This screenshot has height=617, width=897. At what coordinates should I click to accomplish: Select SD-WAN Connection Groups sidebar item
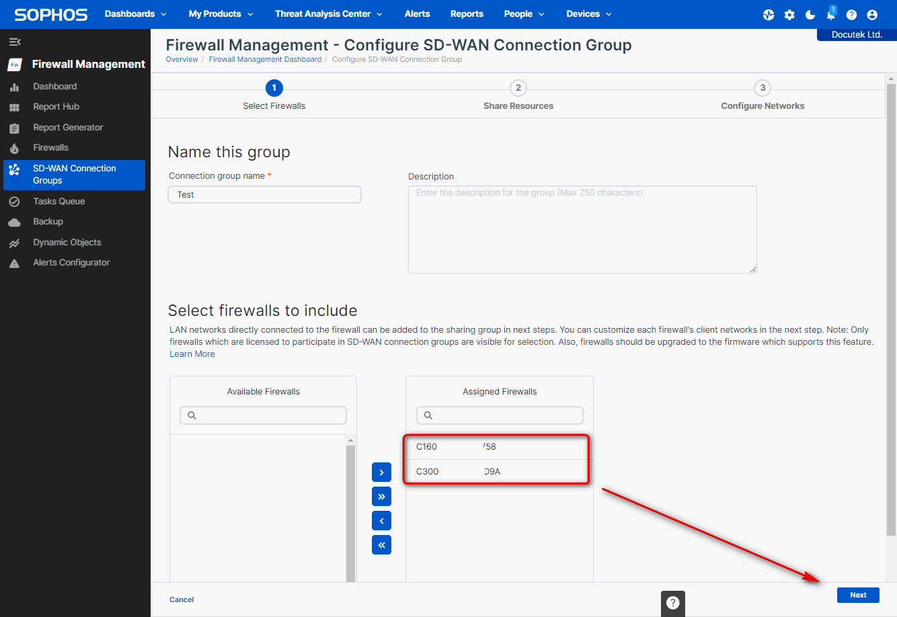[x=74, y=175]
